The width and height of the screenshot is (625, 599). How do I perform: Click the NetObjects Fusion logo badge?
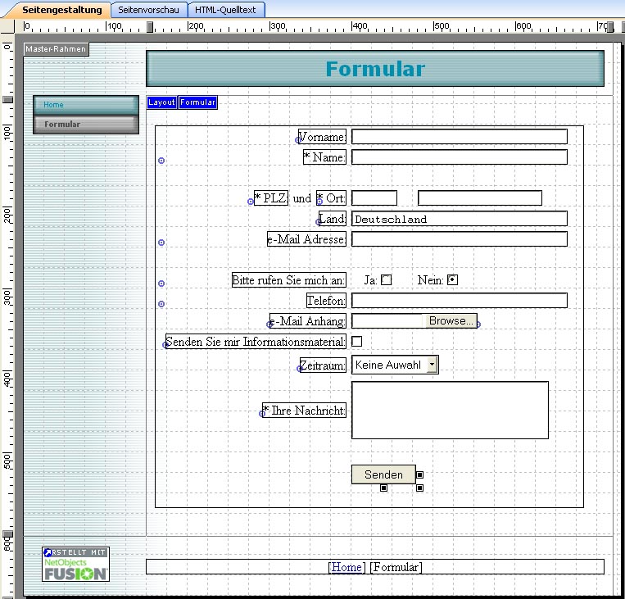coord(75,564)
